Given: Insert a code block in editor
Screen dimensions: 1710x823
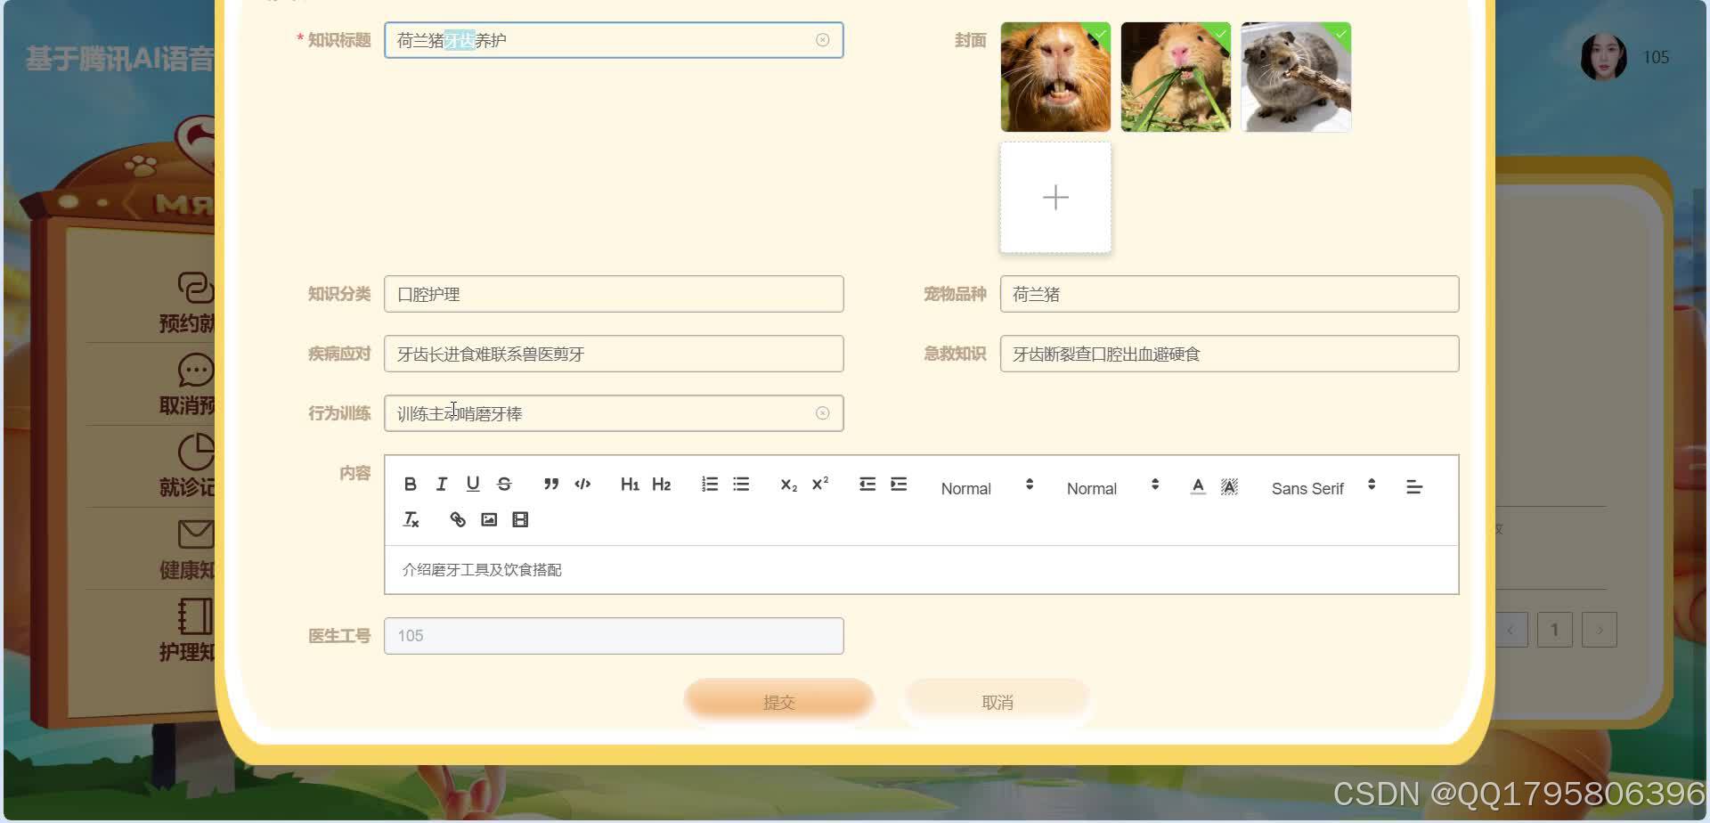Looking at the screenshot, I should pyautogui.click(x=582, y=484).
